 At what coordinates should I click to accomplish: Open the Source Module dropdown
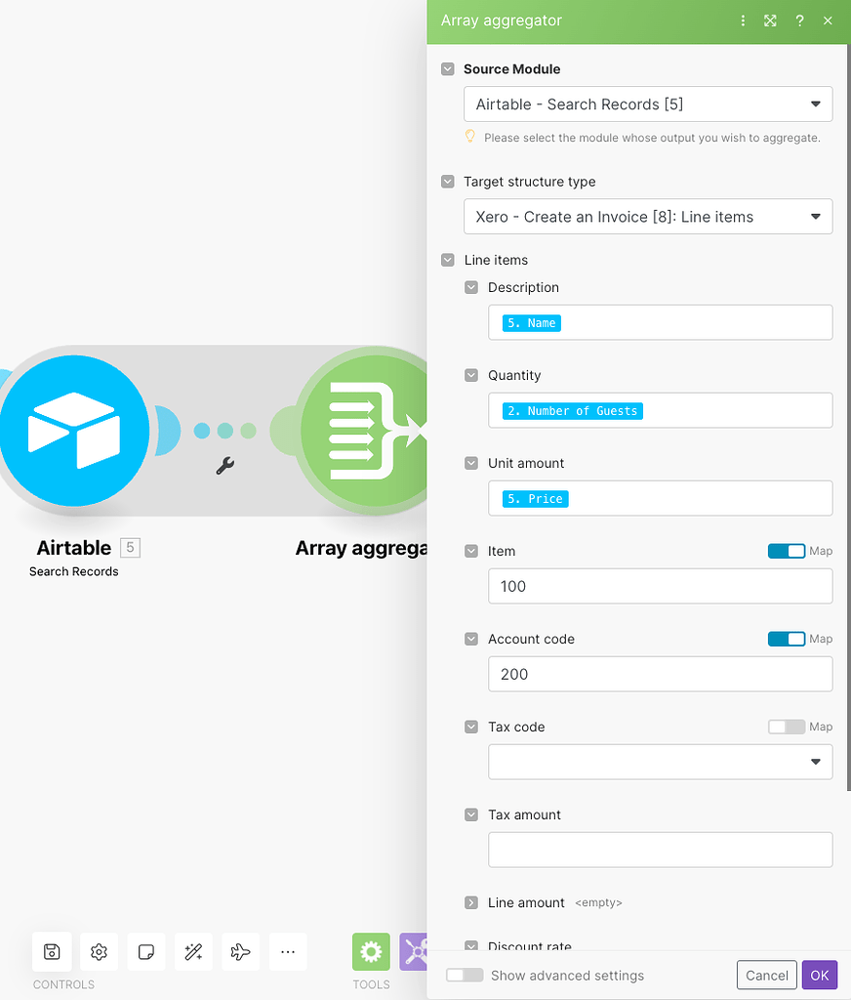(648, 104)
